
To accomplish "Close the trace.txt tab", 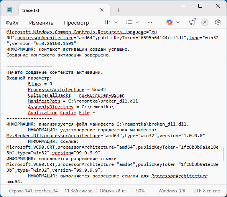I will point(102,10).
